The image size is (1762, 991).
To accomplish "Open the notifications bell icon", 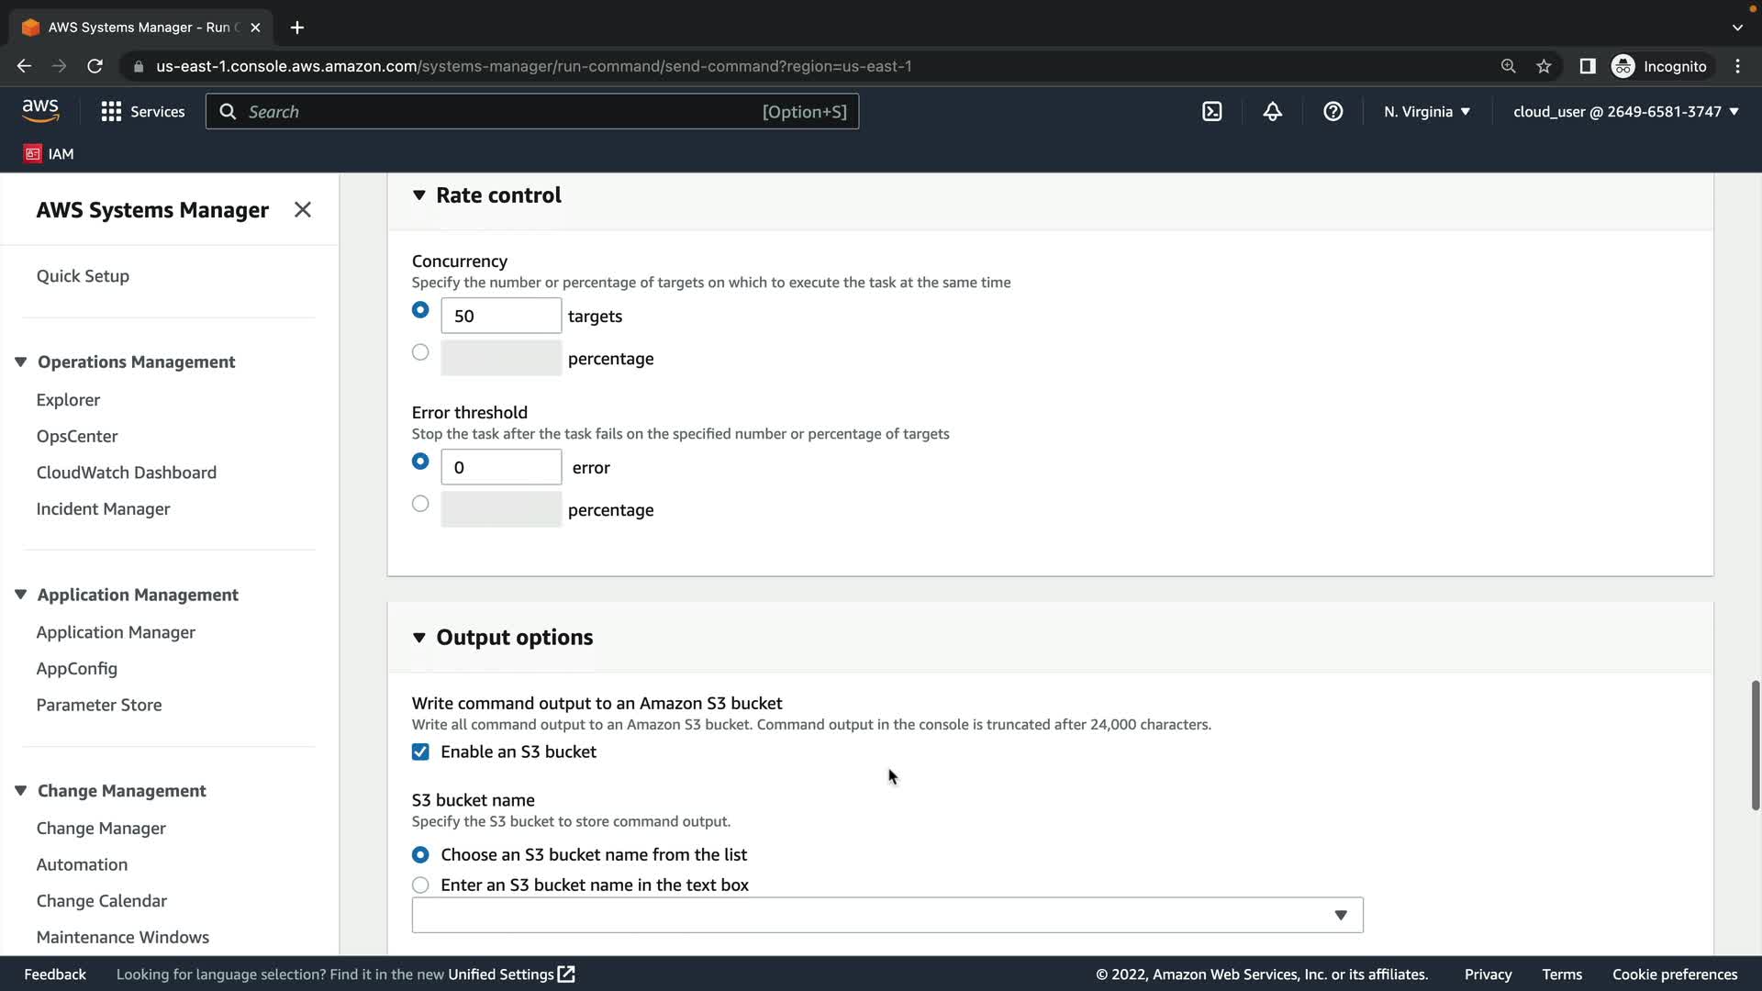I will (x=1272, y=112).
